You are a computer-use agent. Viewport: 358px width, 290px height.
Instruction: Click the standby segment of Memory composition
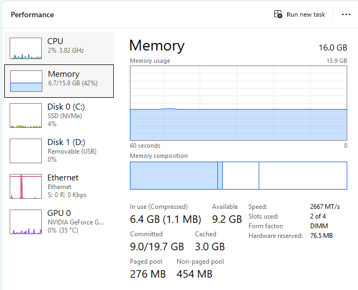[240, 176]
